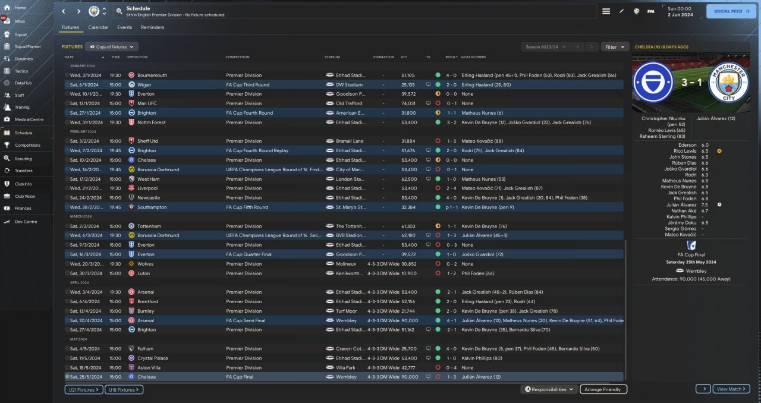
Task: Open the Social Feed panel
Action: pyautogui.click(x=731, y=11)
